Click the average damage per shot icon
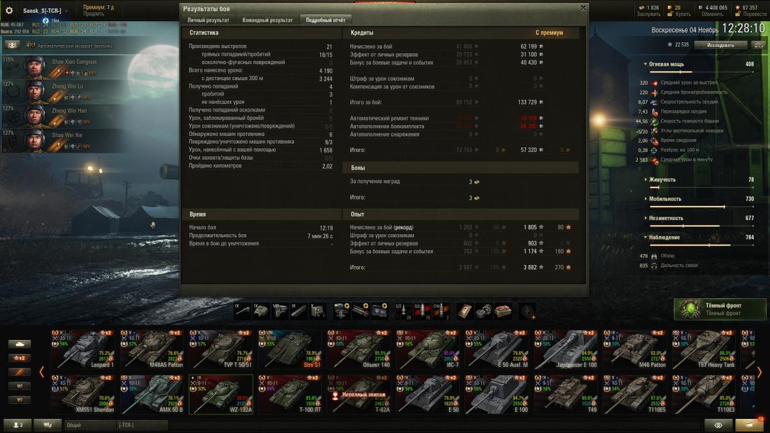 tap(654, 83)
